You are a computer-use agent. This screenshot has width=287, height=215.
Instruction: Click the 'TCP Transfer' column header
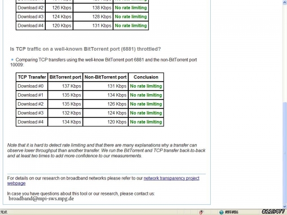click(32, 77)
